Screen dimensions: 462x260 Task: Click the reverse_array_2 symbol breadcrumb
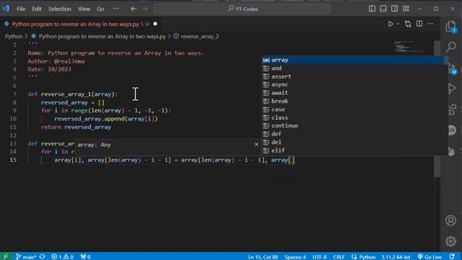200,37
